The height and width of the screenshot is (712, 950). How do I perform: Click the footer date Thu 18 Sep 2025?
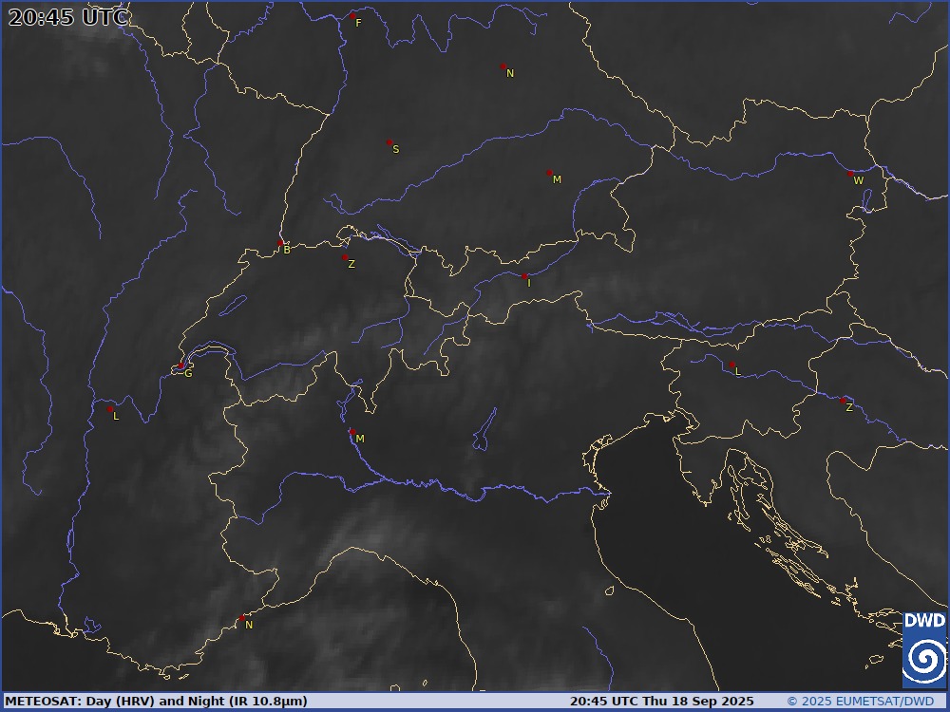pos(698,702)
